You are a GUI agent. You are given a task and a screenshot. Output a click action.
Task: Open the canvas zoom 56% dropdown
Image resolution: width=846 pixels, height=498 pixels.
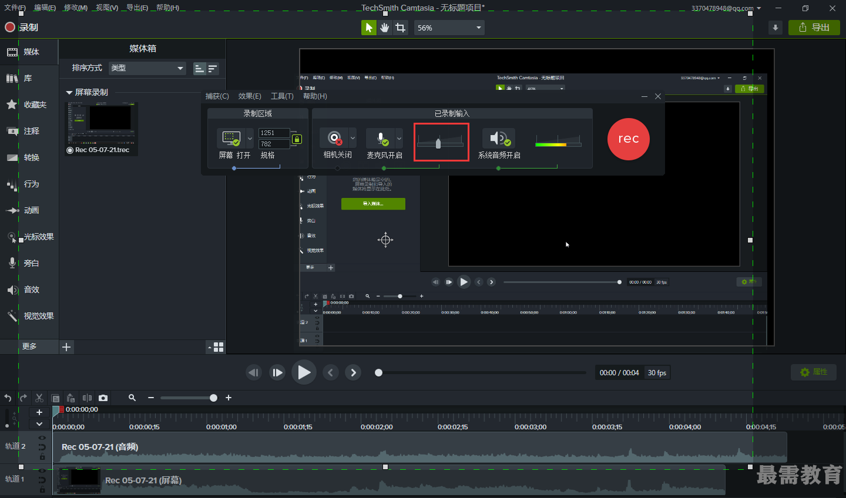click(449, 28)
